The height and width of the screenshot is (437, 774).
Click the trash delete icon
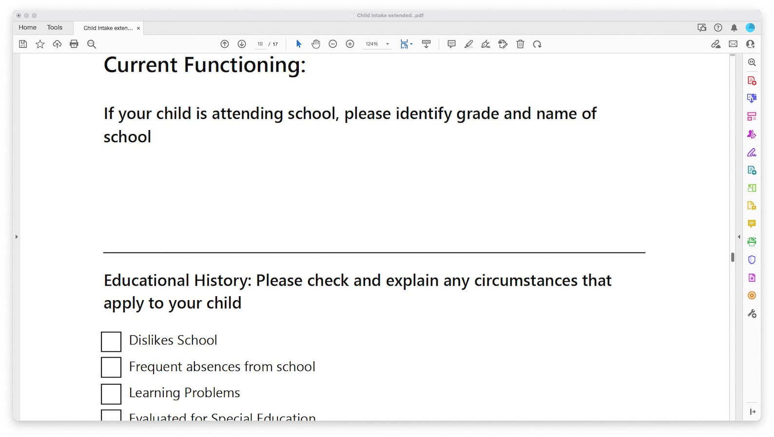pyautogui.click(x=521, y=44)
